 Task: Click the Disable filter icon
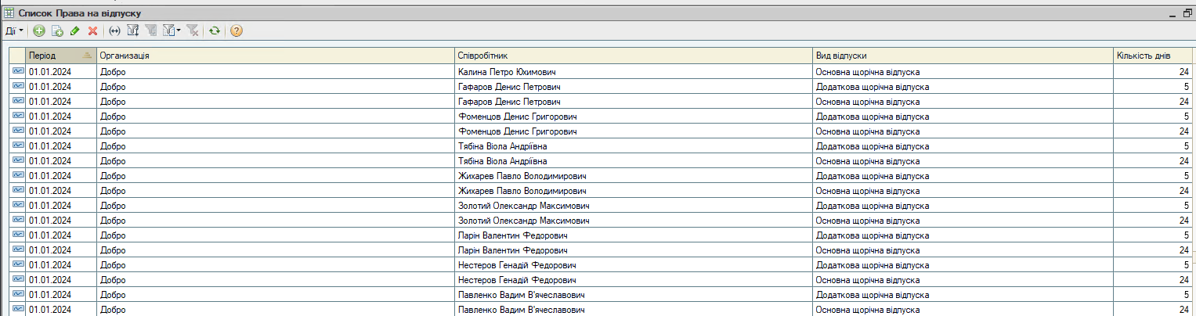pos(193,31)
